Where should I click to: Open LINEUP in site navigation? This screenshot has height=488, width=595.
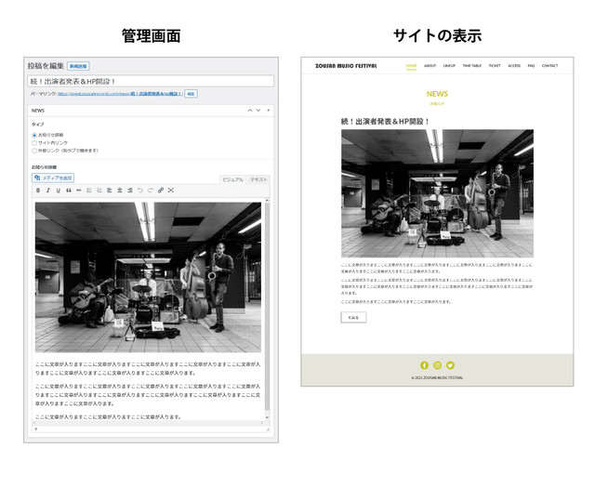click(449, 66)
